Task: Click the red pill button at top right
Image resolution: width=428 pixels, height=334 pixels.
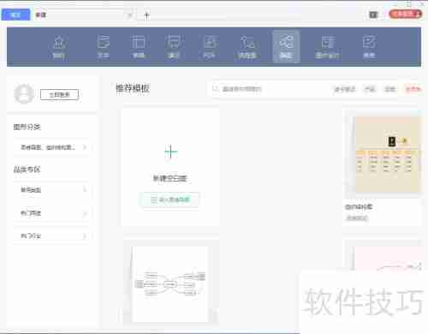Action: tap(406, 14)
